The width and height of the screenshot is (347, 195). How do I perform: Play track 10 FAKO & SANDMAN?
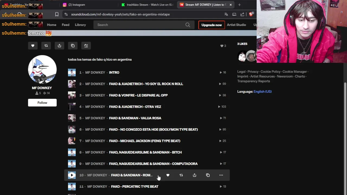pyautogui.click(x=72, y=175)
